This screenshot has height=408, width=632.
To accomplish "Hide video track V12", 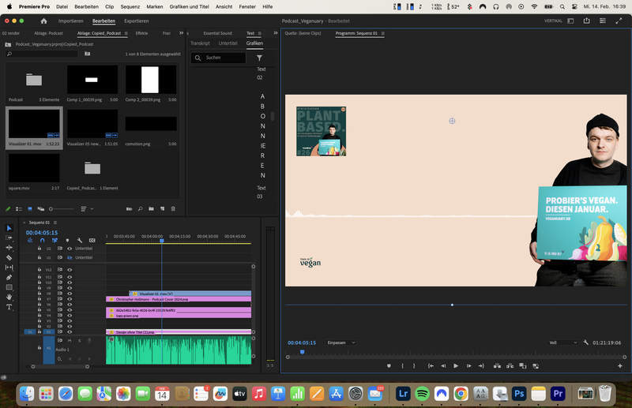I will click(x=70, y=270).
